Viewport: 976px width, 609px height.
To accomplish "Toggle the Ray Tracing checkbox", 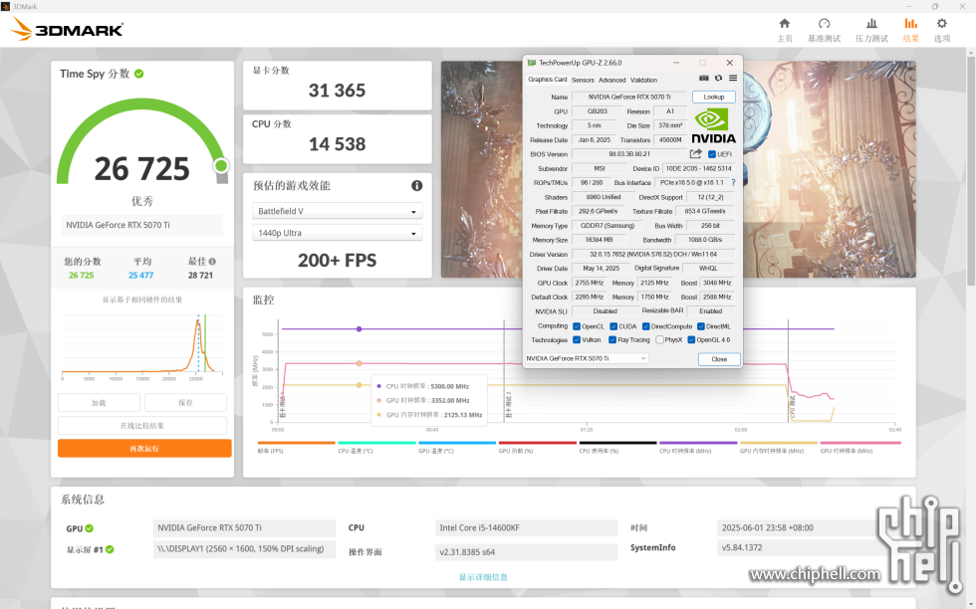I will tap(612, 339).
